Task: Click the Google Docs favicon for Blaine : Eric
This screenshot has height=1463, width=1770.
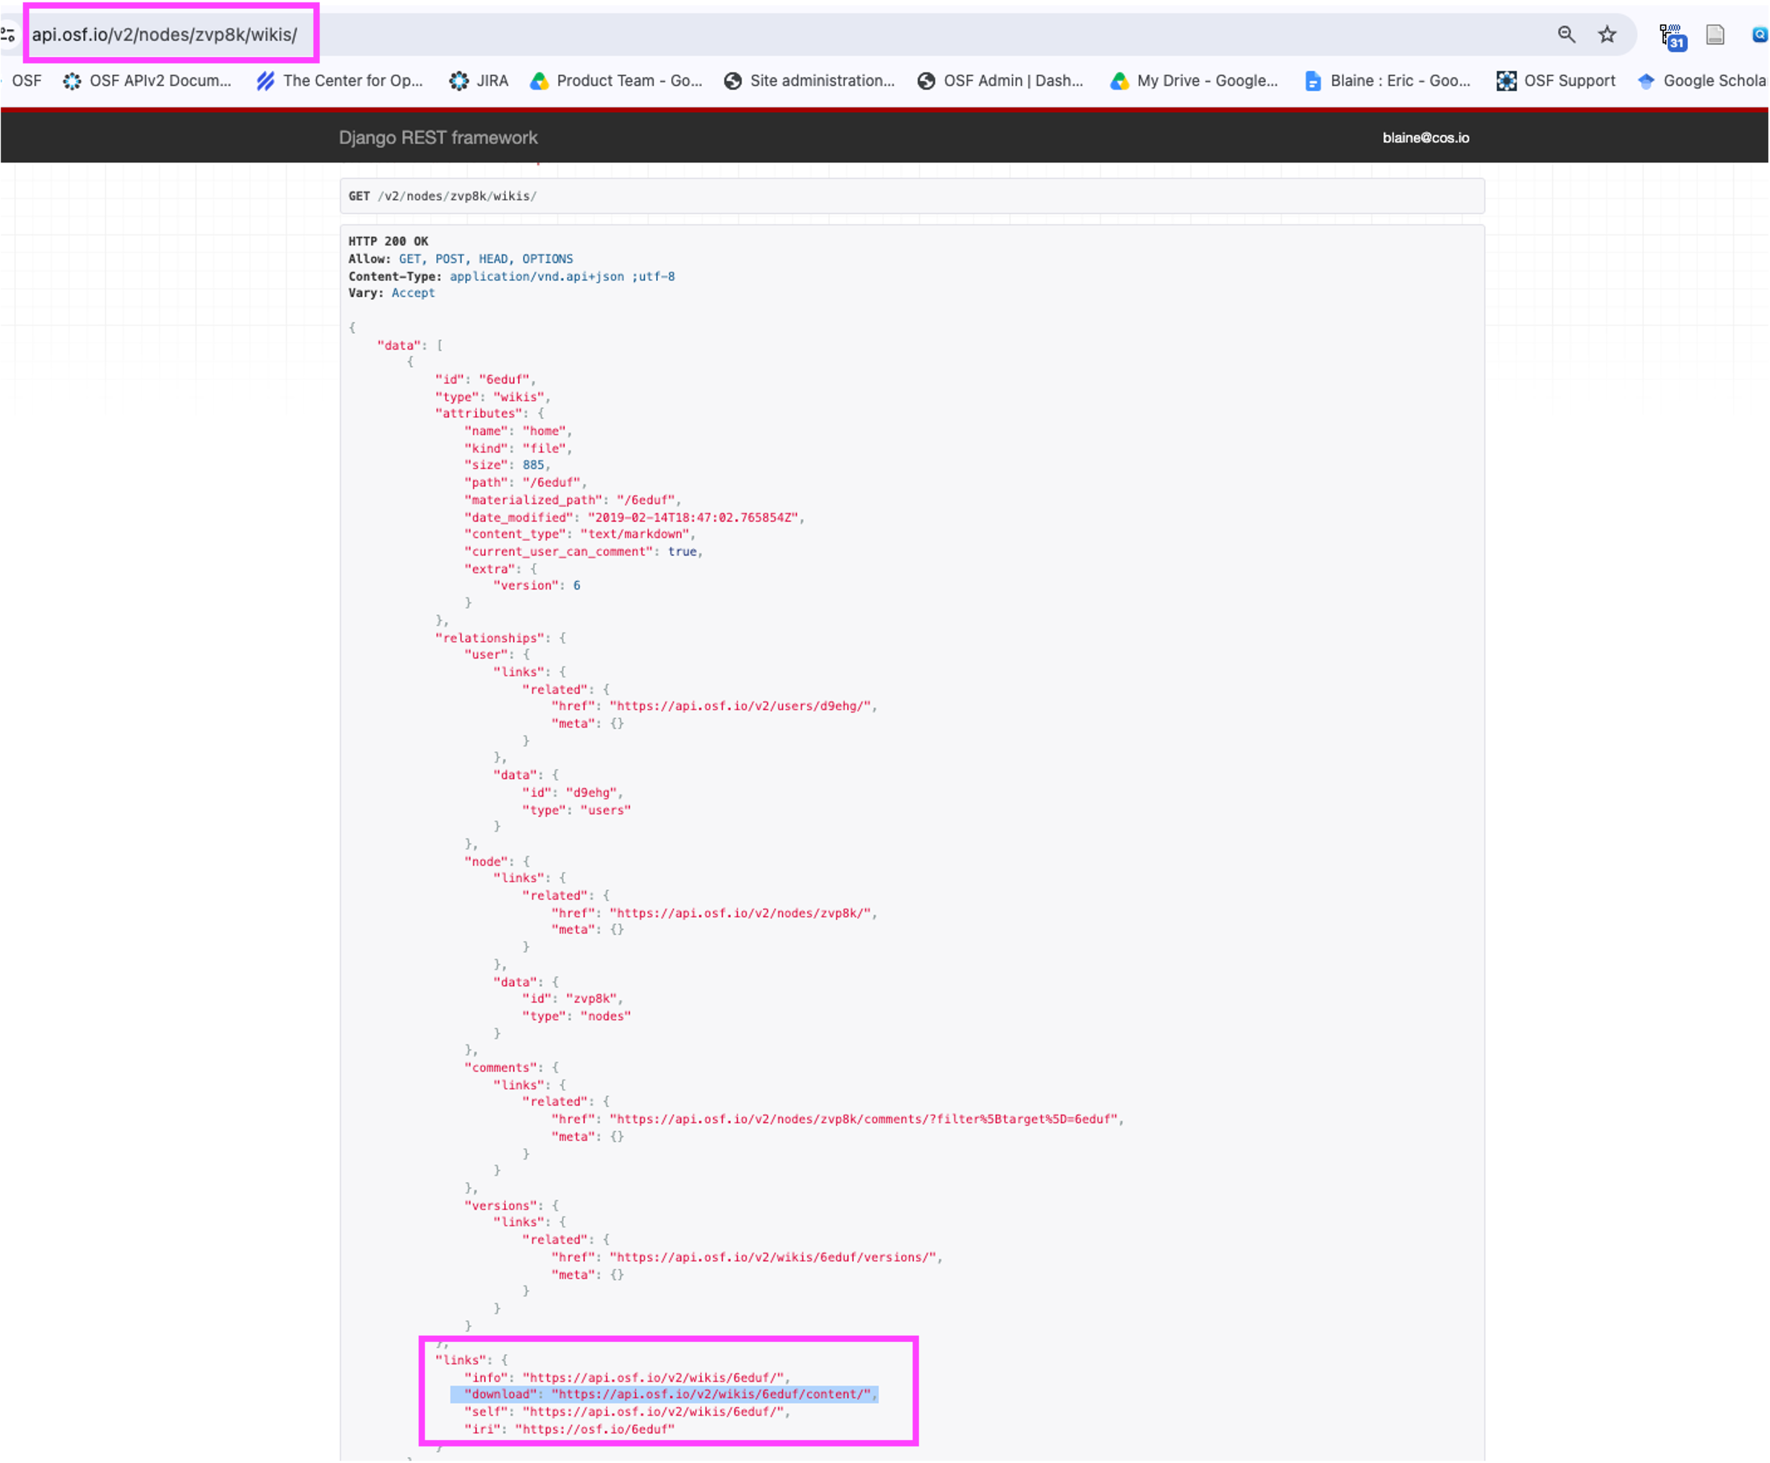Action: (x=1313, y=81)
